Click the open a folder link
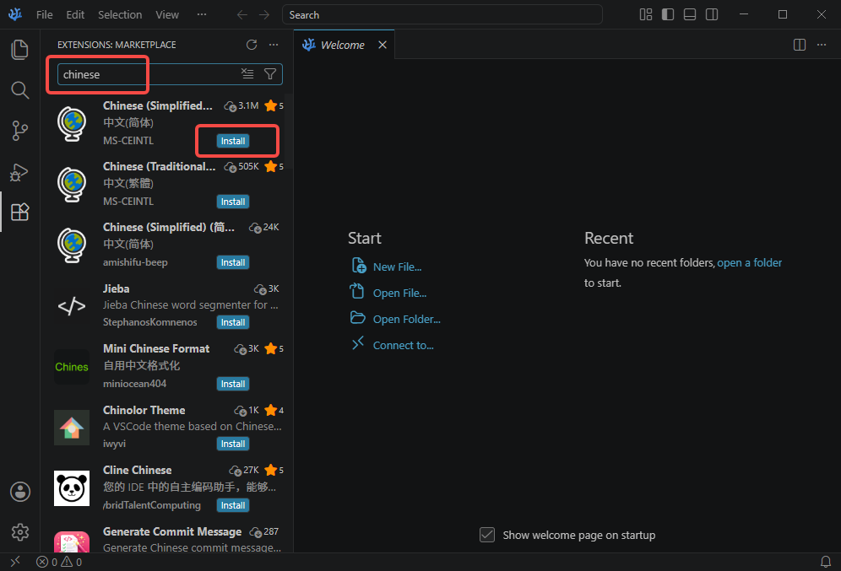Viewport: 841px width, 571px height. click(749, 262)
